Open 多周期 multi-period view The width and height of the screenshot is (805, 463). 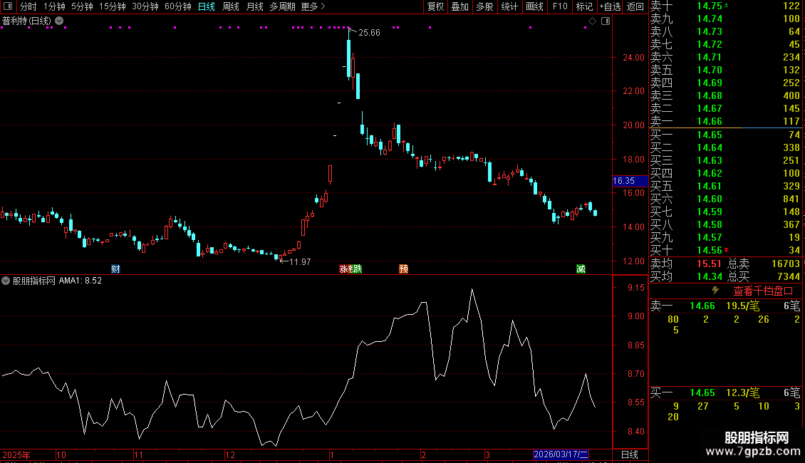282,6
